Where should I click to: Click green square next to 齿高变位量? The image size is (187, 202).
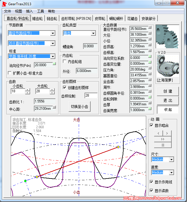(150, 62)
